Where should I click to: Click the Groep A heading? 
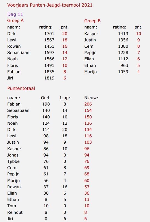(x=15, y=21)
